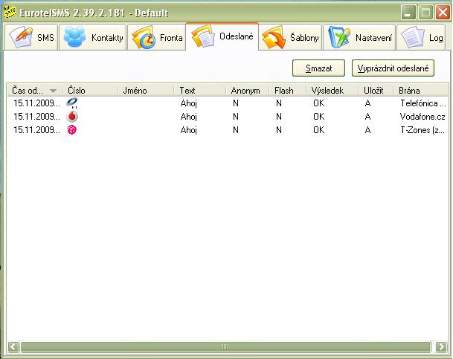Click the Vyprázdnit odeslané button

point(393,68)
